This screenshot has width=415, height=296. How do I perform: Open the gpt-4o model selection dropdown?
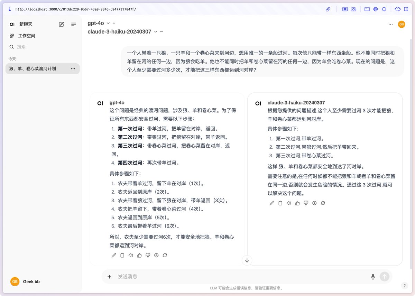click(108, 23)
